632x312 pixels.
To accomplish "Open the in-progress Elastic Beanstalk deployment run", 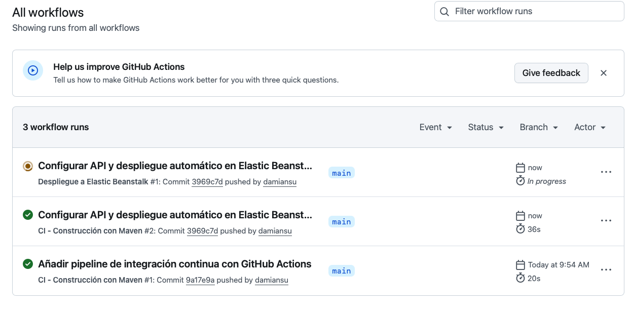I will [x=175, y=166].
